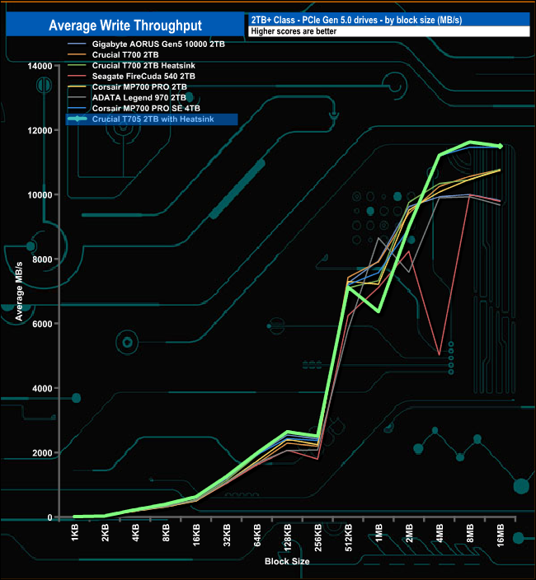The height and width of the screenshot is (580, 536).
Task: Select highlighted legend entry Crucial T705 2TB with Heatsink
Action: click(152, 119)
